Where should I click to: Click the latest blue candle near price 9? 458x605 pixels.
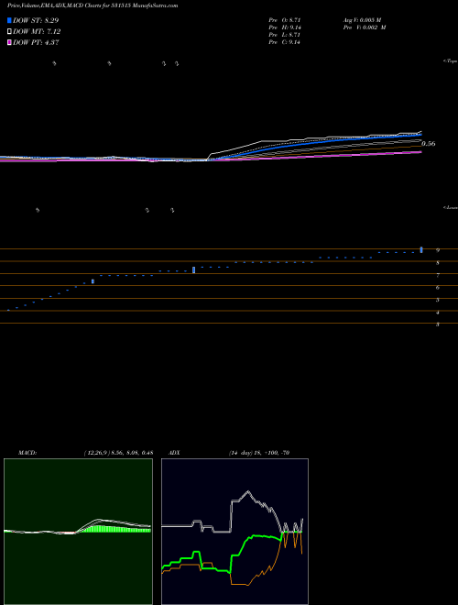point(421,250)
